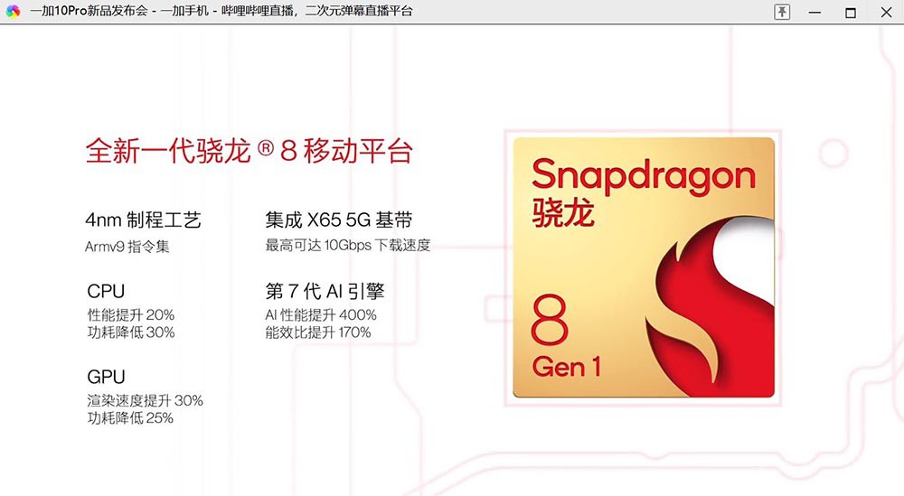Click the red heading 全新一代骁龙 8 移动平台
The height and width of the screenshot is (496, 904).
tap(250, 151)
